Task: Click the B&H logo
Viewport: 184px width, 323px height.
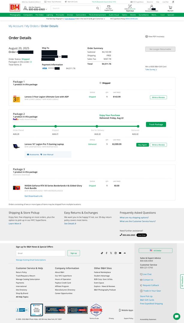Action: point(15,8)
